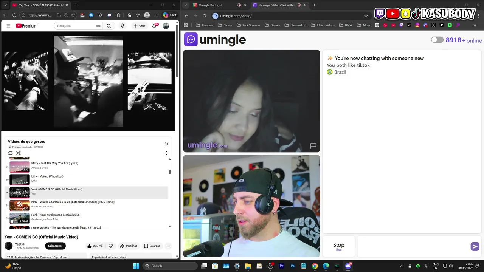Open on-screen keyboard in YouTube search
484x272 pixels.
pos(99,26)
